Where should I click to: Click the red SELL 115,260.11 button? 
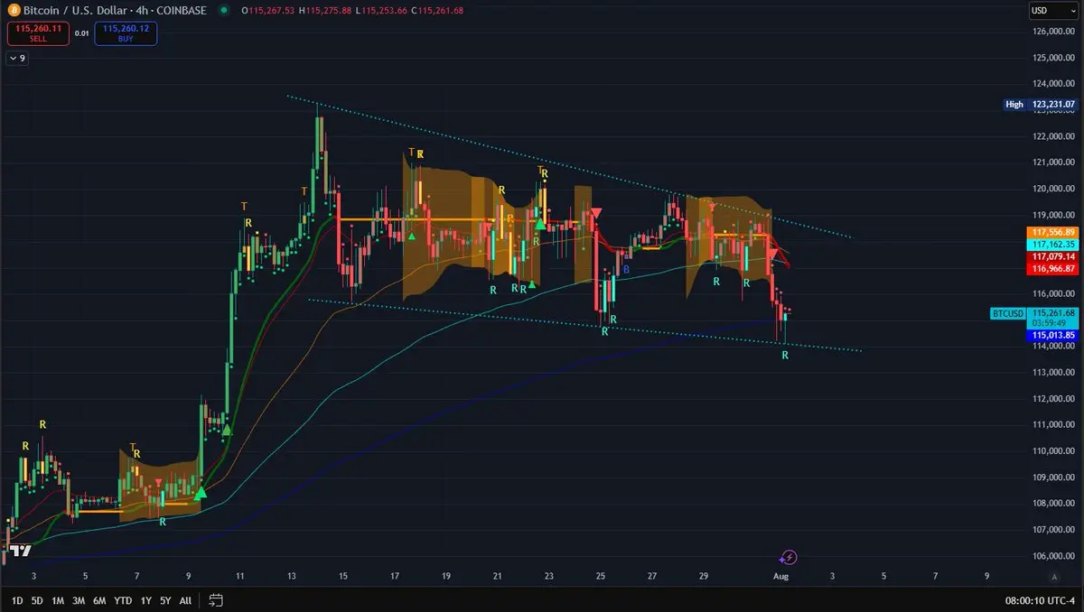(x=37, y=33)
